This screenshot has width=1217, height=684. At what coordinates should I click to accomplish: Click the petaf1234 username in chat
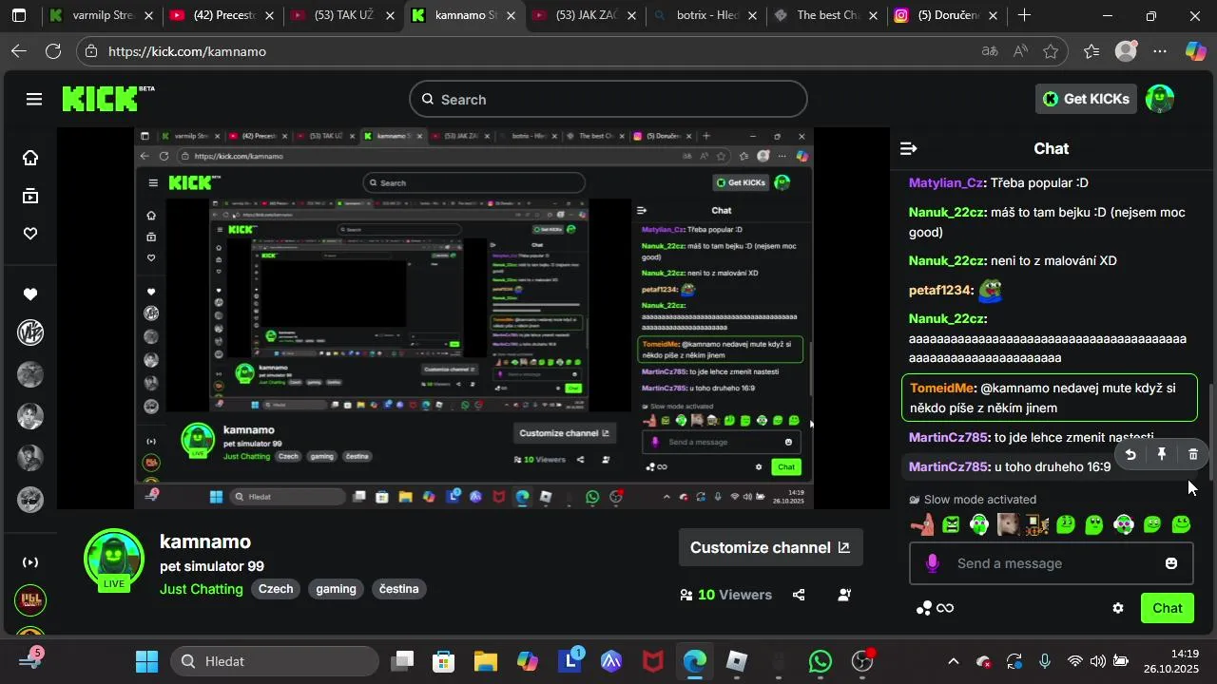(x=941, y=290)
